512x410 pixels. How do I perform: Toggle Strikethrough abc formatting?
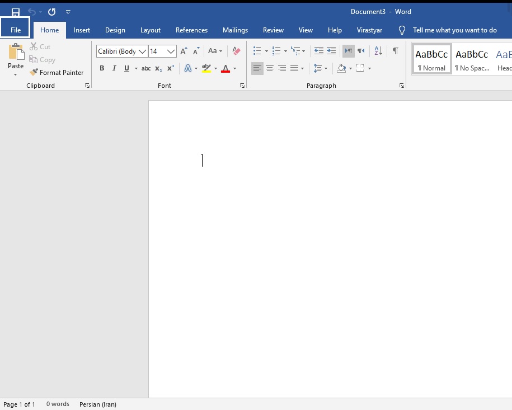146,68
